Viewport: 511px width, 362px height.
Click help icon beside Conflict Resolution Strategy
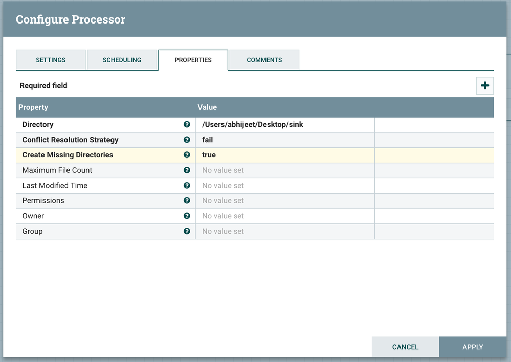click(187, 140)
